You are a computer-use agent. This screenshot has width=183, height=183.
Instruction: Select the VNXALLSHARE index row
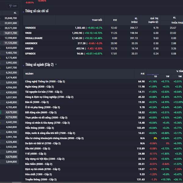(x=103, y=38)
